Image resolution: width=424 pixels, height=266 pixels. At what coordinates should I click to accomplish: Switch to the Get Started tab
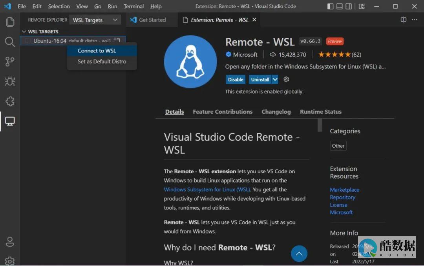152,20
